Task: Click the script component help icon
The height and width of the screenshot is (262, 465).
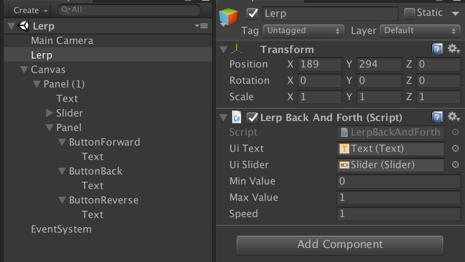Action: coord(437,117)
